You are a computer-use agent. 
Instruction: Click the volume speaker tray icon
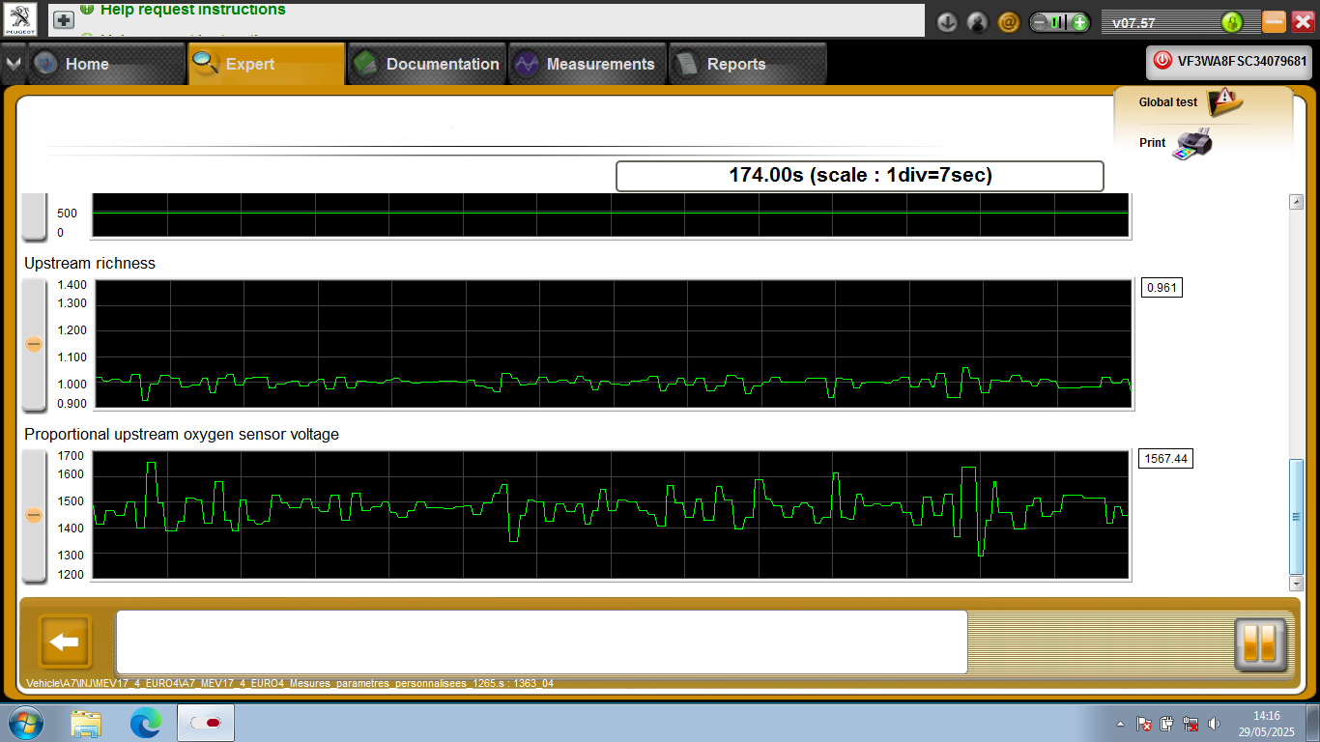[1215, 724]
